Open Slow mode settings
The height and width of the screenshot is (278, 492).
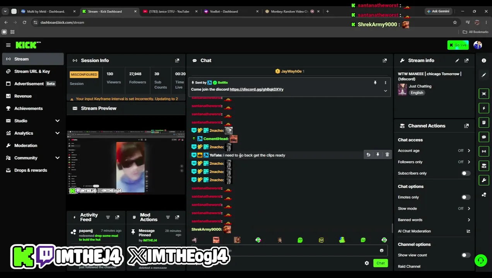click(434, 208)
